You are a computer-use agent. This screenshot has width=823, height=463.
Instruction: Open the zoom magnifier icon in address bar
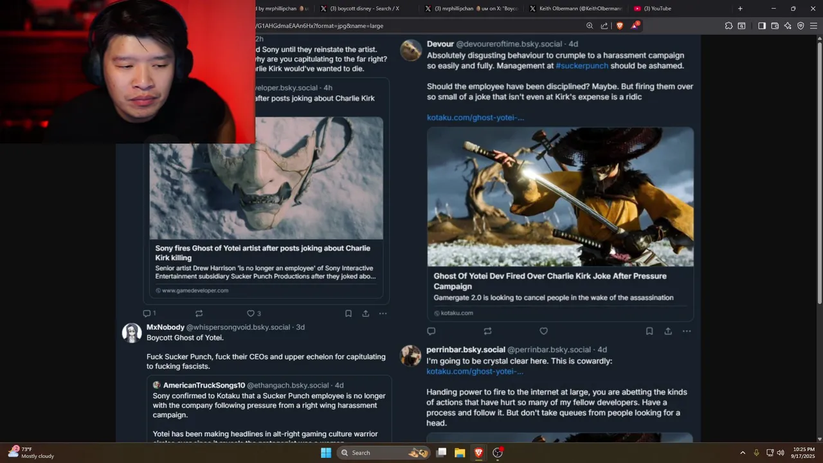590,26
